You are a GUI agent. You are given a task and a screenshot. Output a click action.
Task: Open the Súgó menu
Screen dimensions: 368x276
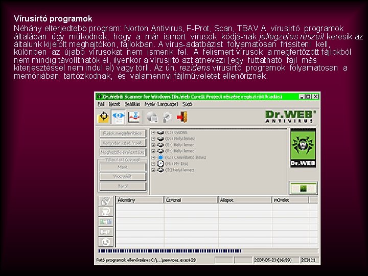click(x=187, y=104)
